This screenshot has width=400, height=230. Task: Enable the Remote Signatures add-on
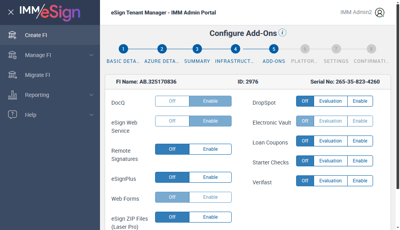tap(210, 149)
